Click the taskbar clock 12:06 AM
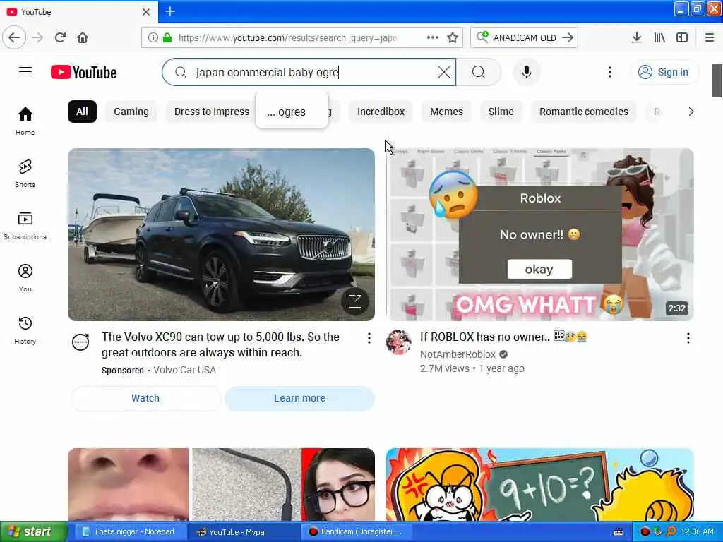The width and height of the screenshot is (723, 542). (x=697, y=532)
